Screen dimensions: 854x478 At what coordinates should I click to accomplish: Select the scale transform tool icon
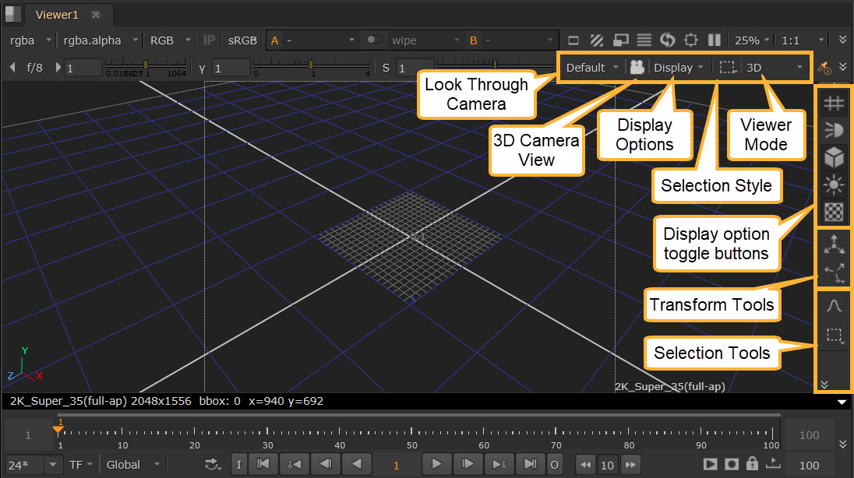point(834,272)
